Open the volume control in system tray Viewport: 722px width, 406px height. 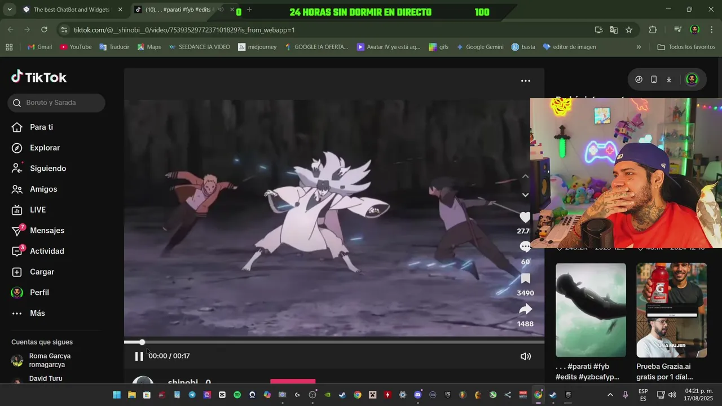click(672, 395)
